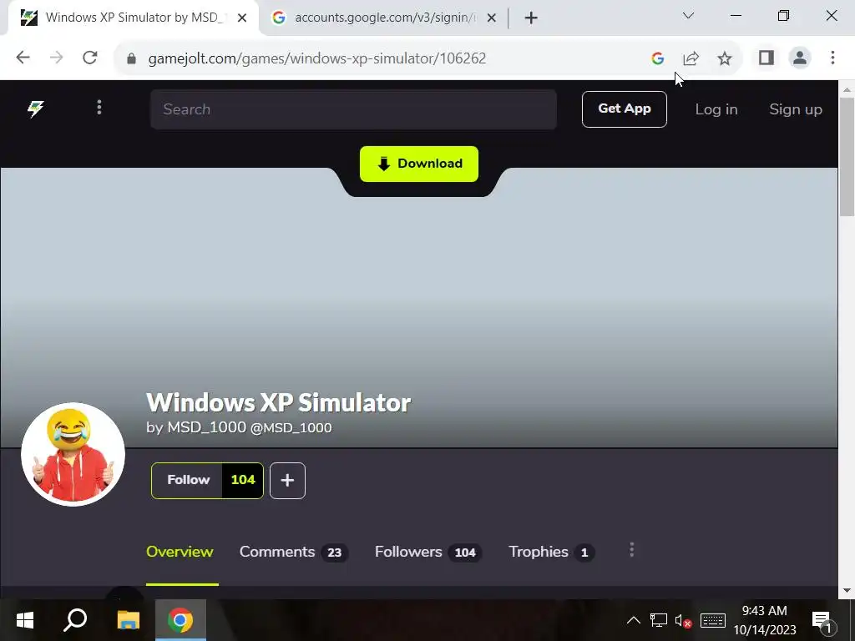Image resolution: width=855 pixels, height=641 pixels.
Task: Click the padlock site info icon
Action: pos(131,58)
